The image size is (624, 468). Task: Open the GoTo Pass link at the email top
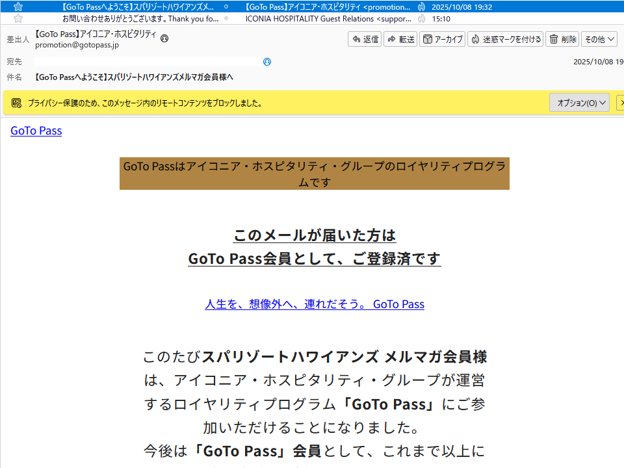click(x=36, y=131)
